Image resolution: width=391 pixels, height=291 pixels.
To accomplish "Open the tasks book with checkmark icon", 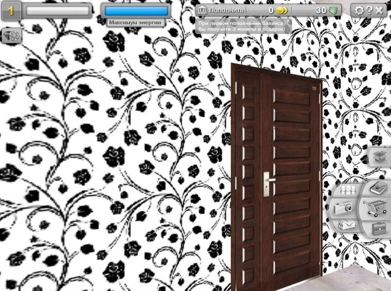I will tap(378, 188).
